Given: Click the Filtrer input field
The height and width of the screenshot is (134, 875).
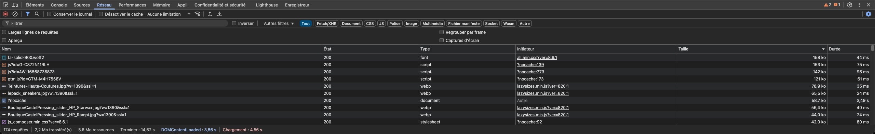Looking at the screenshot, I should tap(115, 24).
